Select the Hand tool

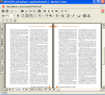47,16
